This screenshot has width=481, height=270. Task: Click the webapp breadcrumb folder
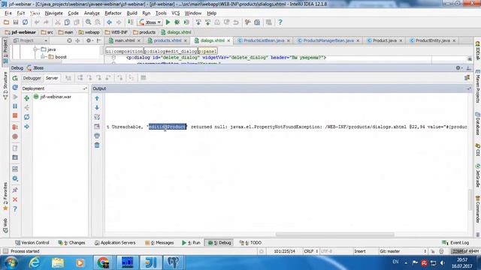pos(89,32)
